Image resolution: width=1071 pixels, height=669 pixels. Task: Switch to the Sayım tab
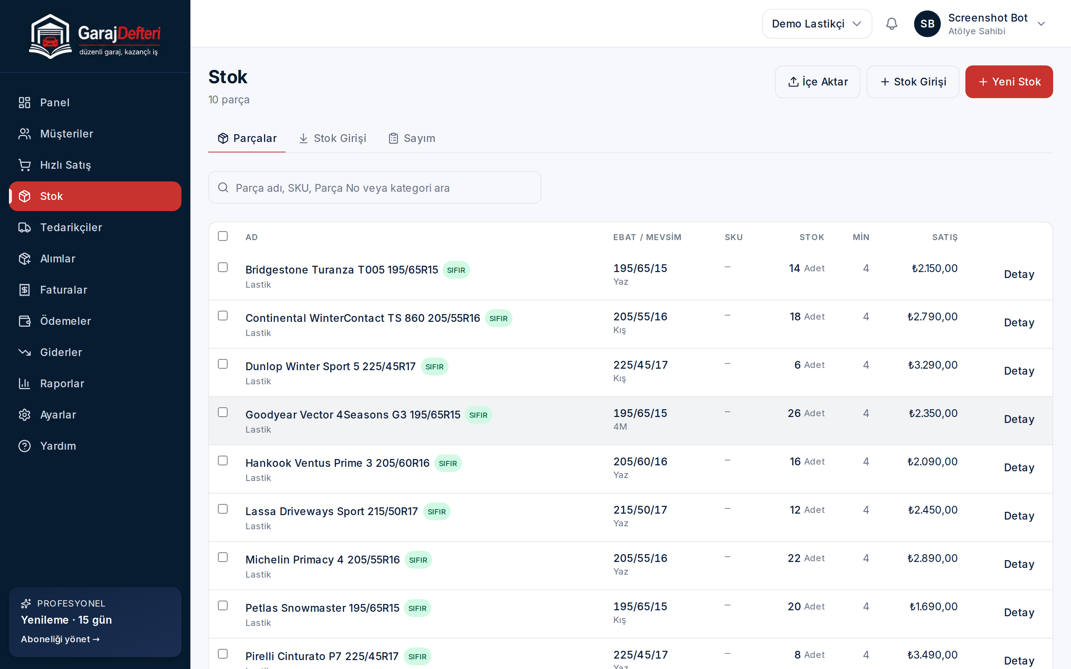pos(412,139)
